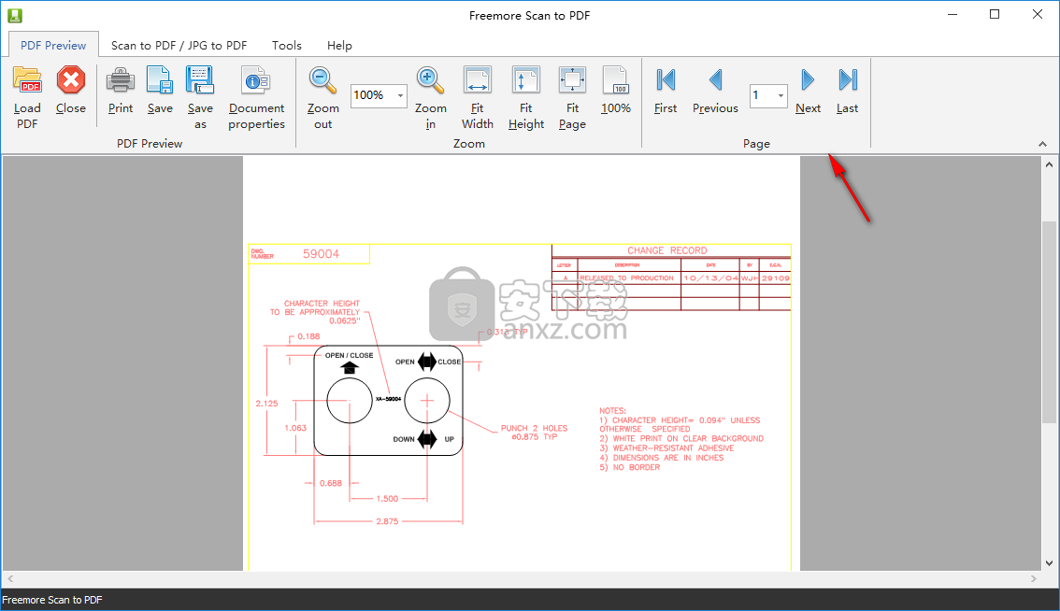Click the 2.125 dimension label

(x=267, y=404)
